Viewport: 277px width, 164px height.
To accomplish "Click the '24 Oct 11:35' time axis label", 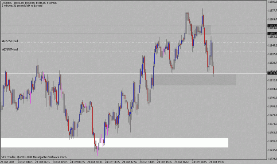I will pyautogui.click(x=112, y=162).
